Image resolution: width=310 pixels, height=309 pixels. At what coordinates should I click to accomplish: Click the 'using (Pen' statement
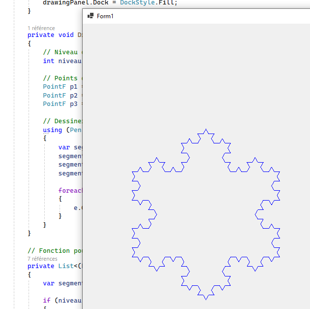point(62,130)
